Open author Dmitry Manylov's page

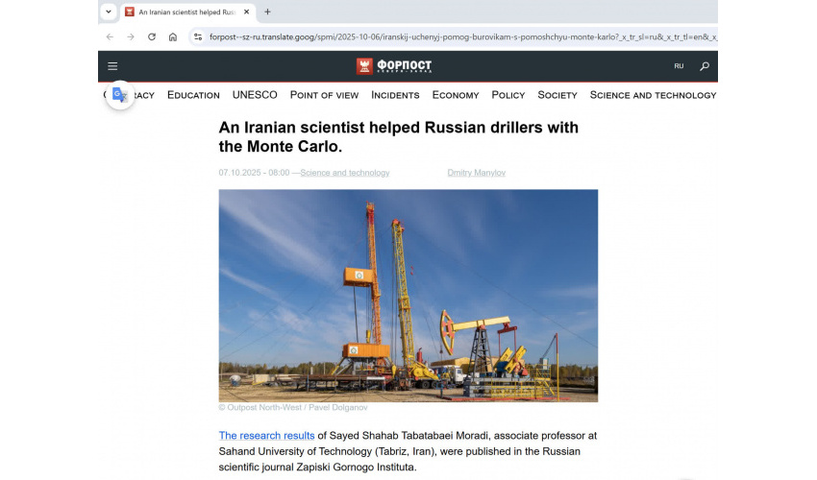476,173
